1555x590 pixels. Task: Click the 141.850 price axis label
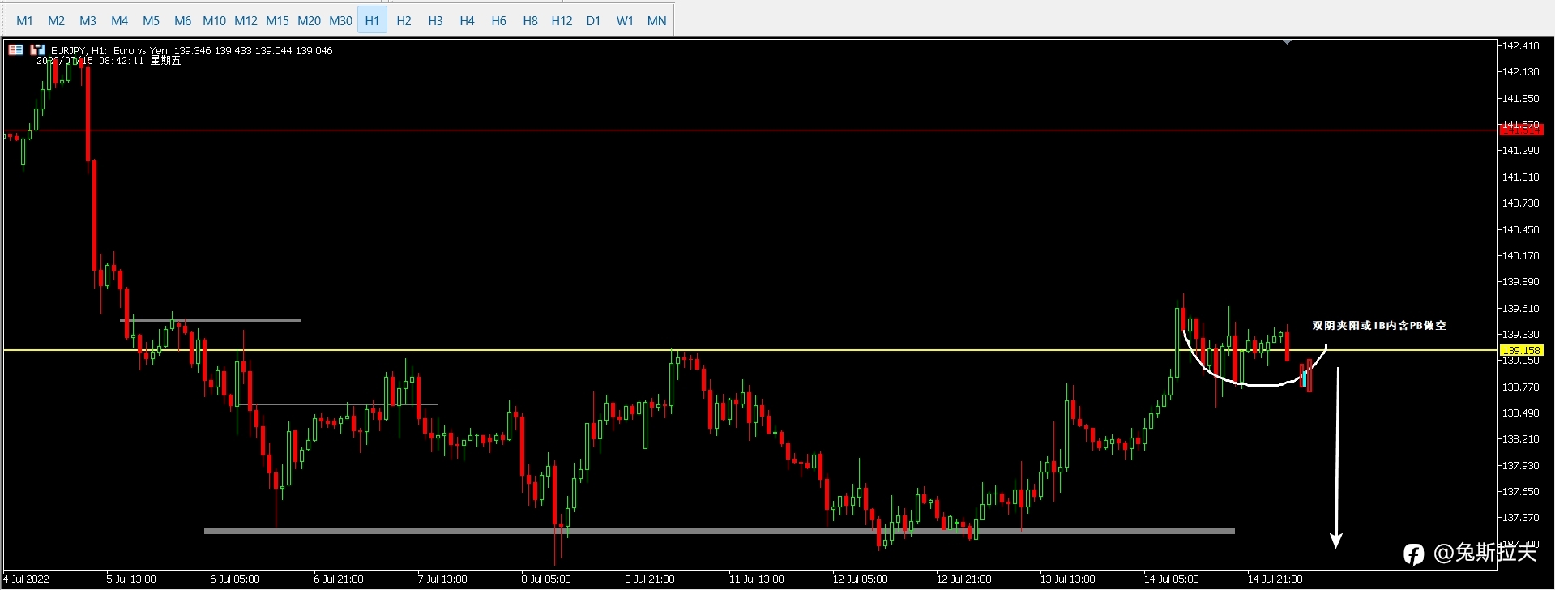1520,98
